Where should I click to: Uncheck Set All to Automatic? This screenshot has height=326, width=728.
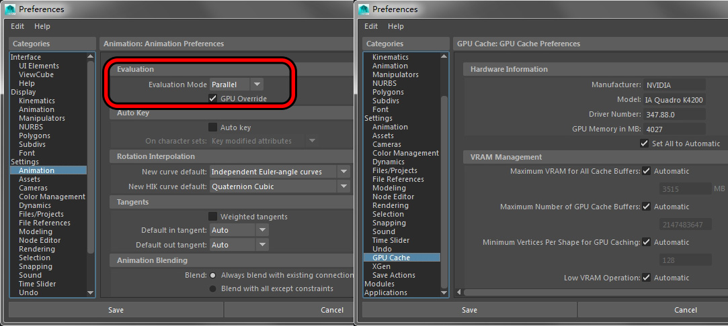pyautogui.click(x=645, y=144)
